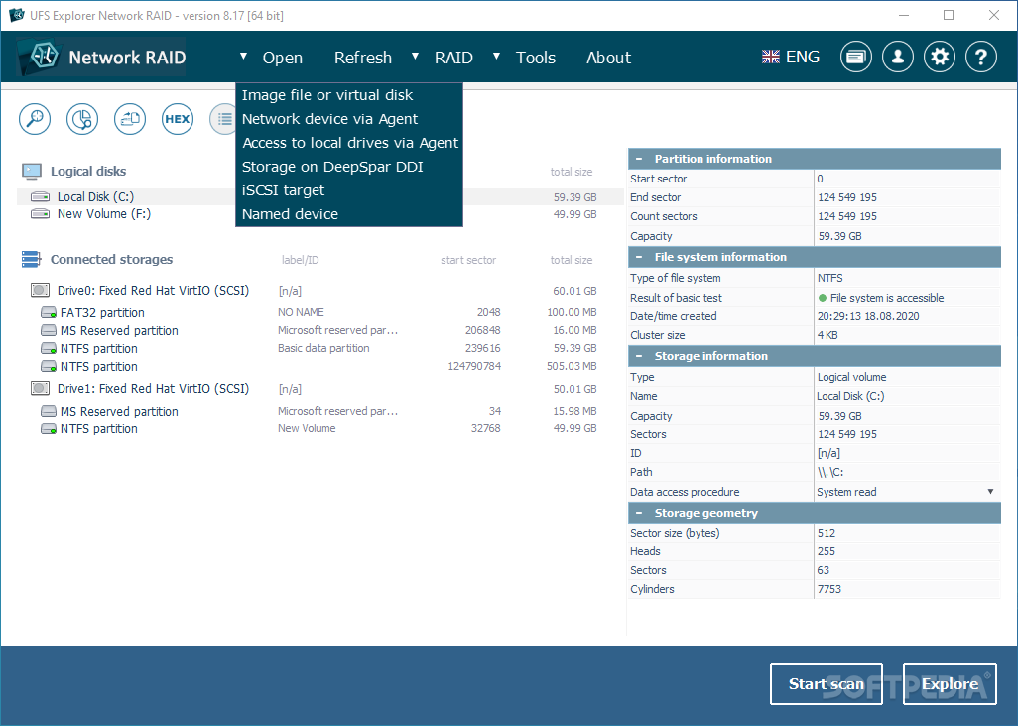Click the Logical disks monitor icon
The height and width of the screenshot is (726, 1018).
coord(31,172)
